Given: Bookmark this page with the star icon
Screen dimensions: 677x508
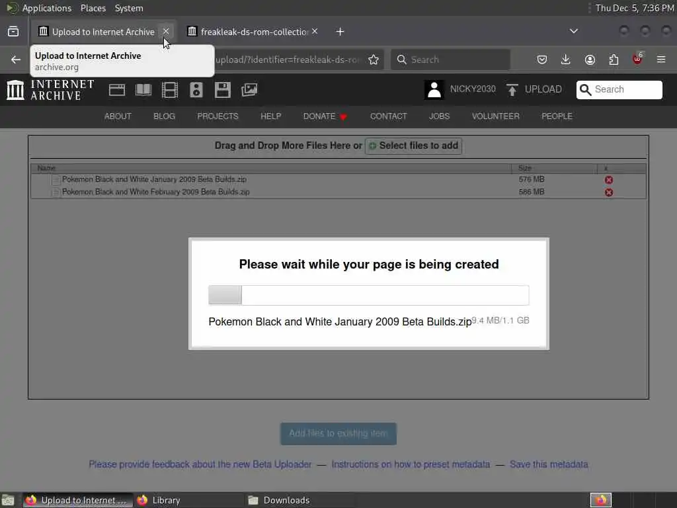Looking at the screenshot, I should tap(374, 60).
